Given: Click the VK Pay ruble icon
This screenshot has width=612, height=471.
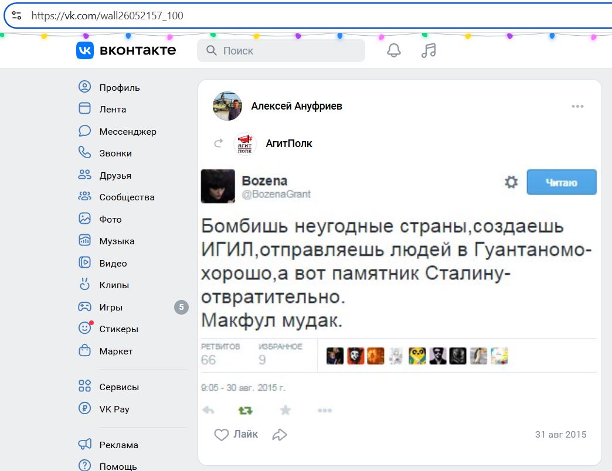Looking at the screenshot, I should 84,408.
